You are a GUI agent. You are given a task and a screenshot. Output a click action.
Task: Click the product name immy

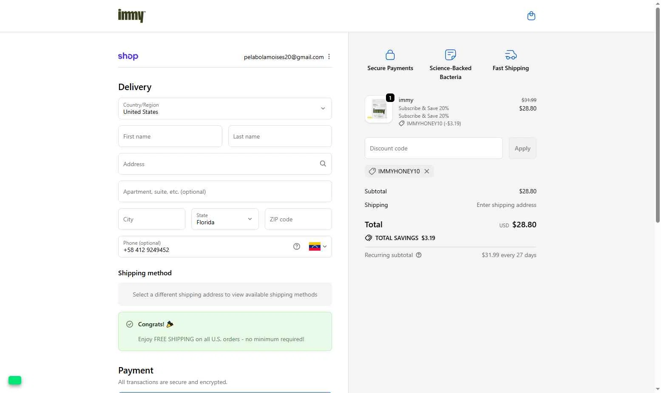(x=406, y=100)
